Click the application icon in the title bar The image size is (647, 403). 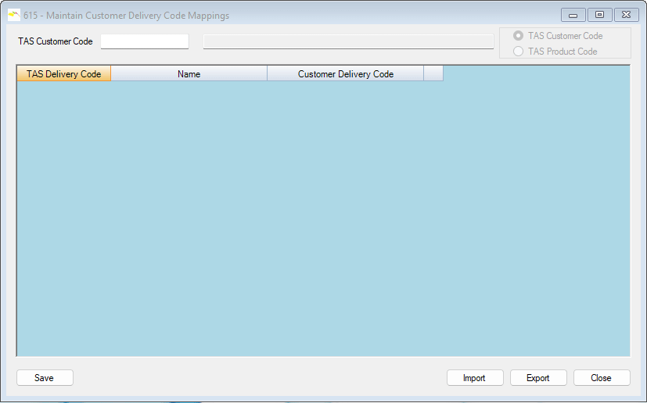(13, 15)
